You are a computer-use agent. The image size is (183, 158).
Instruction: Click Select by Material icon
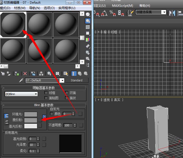(88, 58)
